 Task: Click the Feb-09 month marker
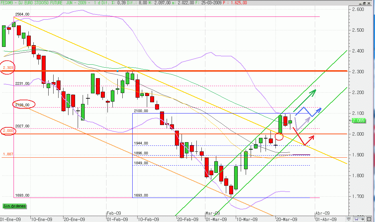114,213
